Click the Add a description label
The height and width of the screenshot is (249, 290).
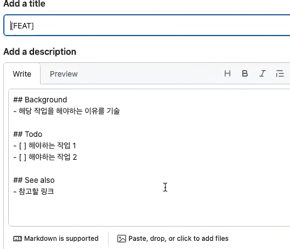click(40, 51)
